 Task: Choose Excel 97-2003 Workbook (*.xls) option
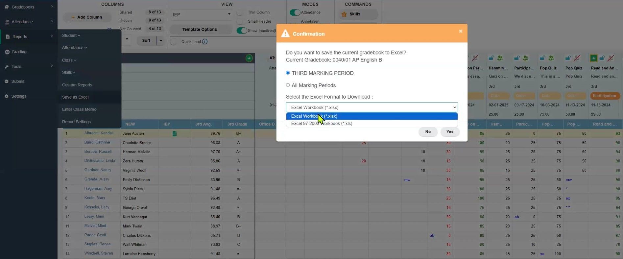click(372, 124)
